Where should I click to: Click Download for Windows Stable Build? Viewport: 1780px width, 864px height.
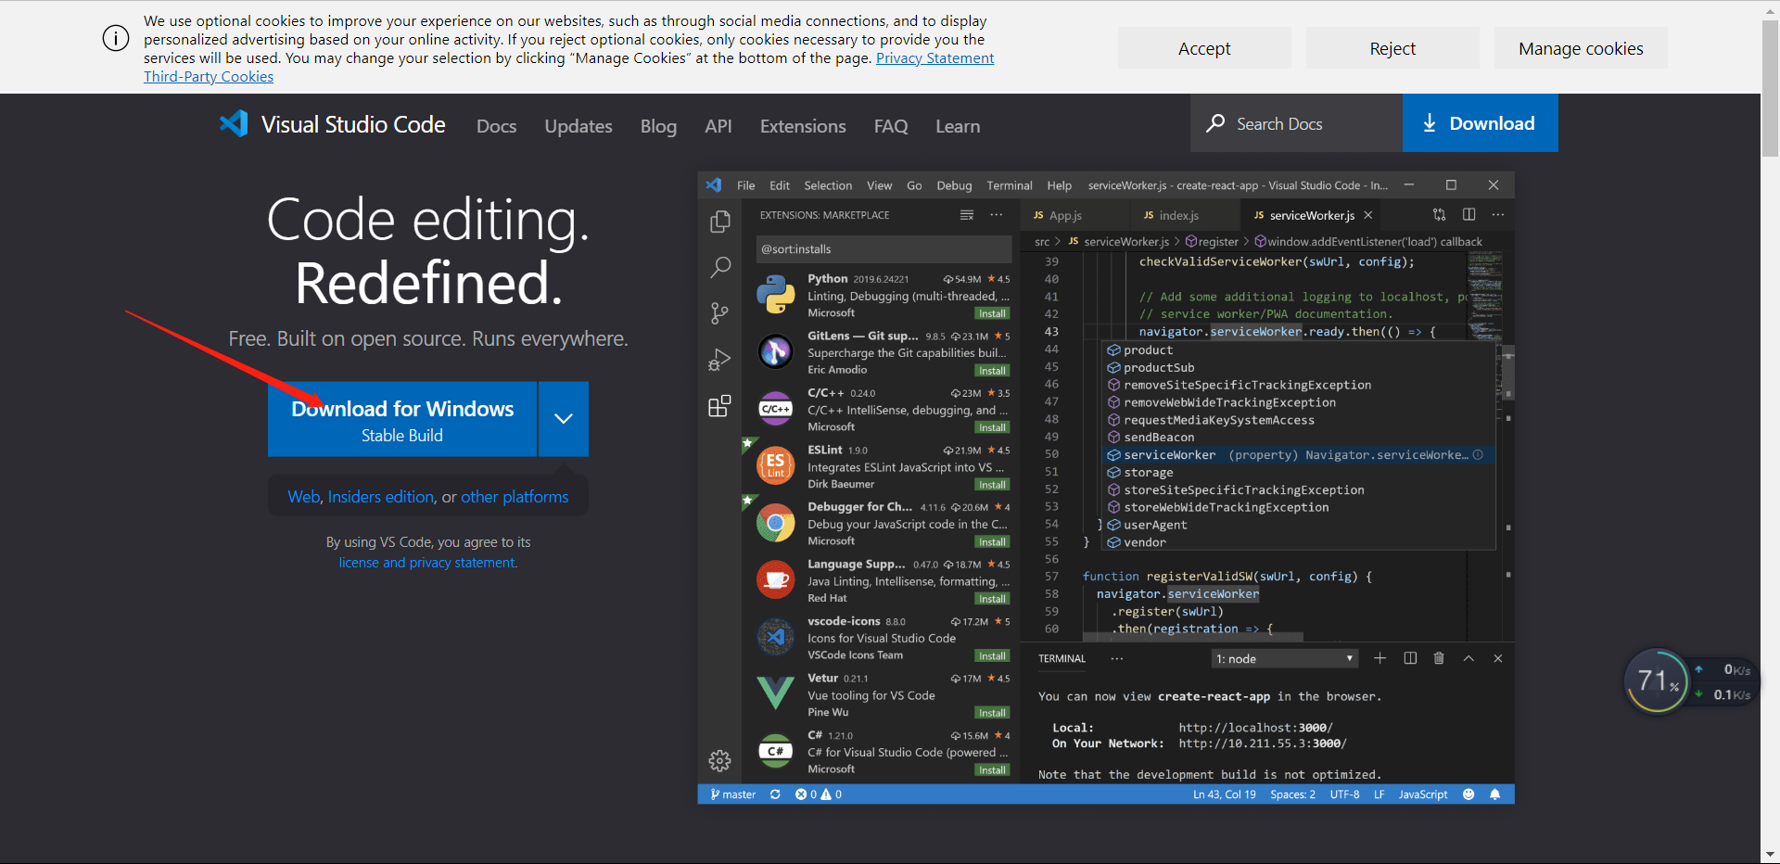tap(402, 419)
